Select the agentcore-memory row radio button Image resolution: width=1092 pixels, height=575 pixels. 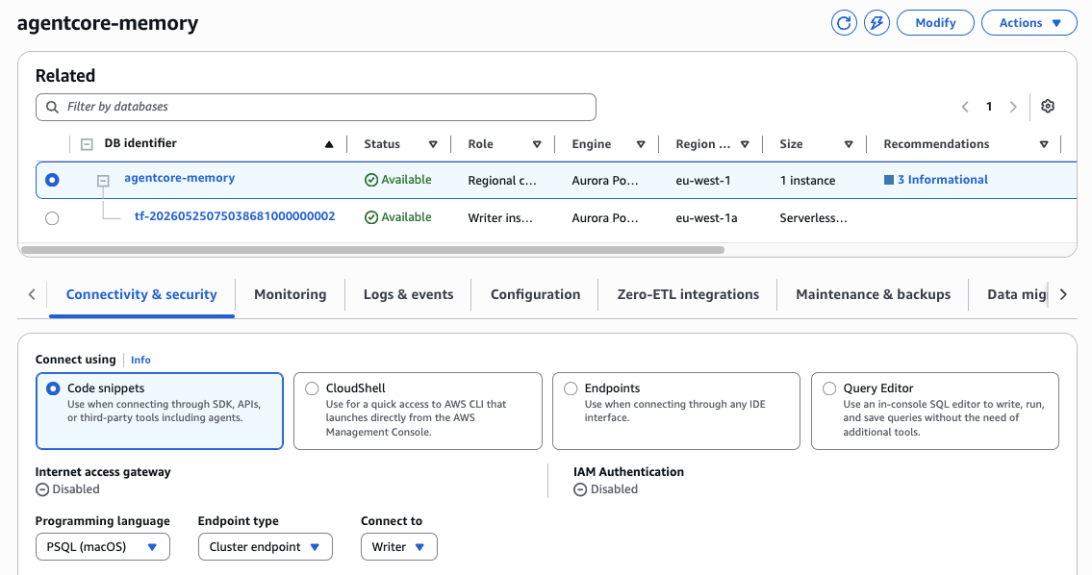[52, 181]
